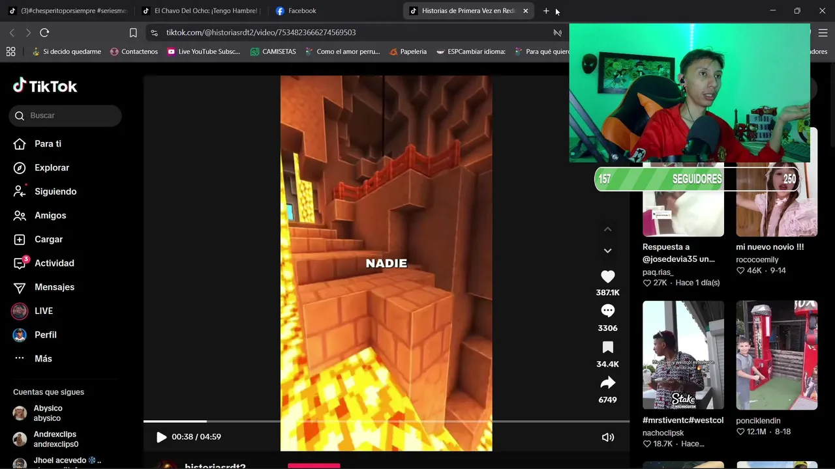Open the Jhoel acevedo followed account
835x469 pixels.
65,462
